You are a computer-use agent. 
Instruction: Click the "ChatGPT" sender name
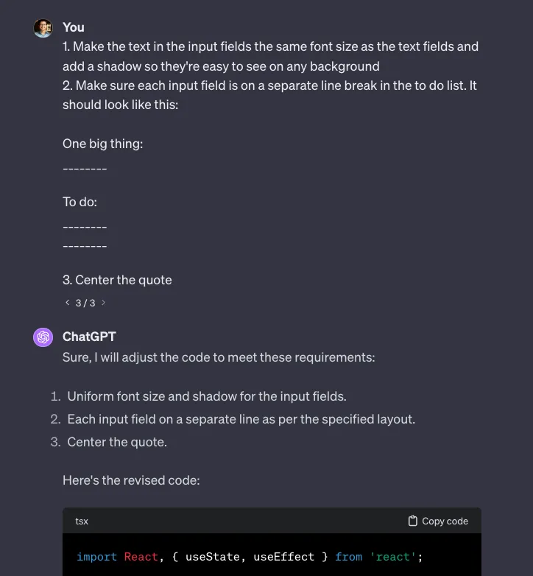[89, 337]
